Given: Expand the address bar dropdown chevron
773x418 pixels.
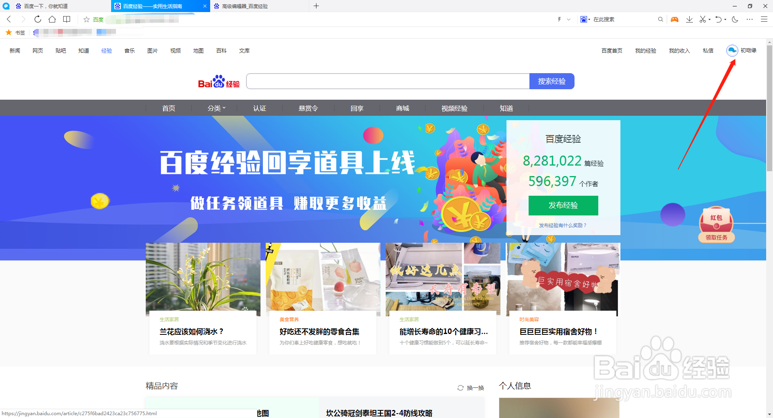Looking at the screenshot, I should click(x=568, y=19).
